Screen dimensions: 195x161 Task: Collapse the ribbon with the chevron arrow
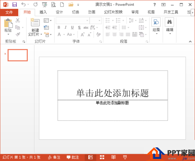190,42
